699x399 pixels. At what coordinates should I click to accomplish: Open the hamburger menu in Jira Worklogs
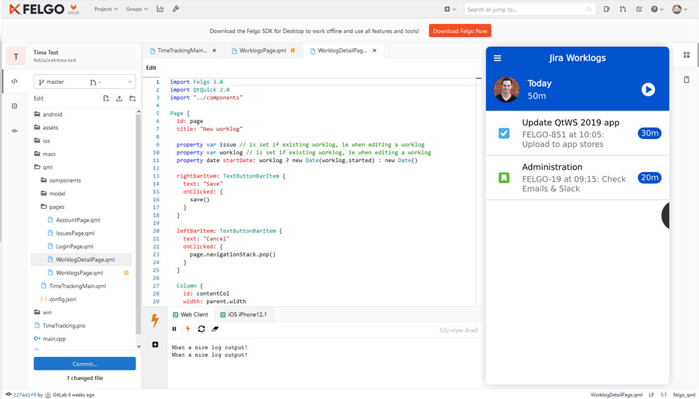click(498, 58)
